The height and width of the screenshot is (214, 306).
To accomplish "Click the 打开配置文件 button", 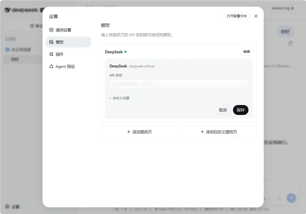I will click(237, 16).
